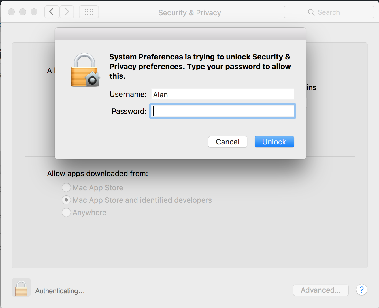Click the Security & Privacy window title

tap(190, 13)
